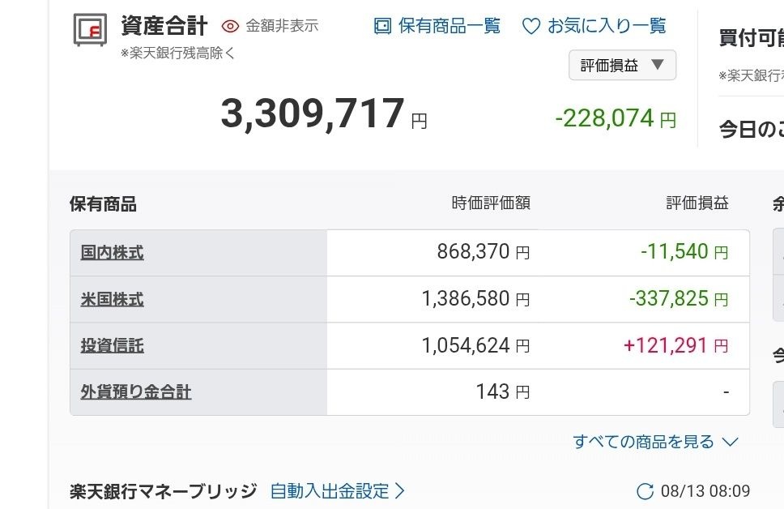Expand すべての商品を見る
Screen dimensions: 784x509
tap(654, 442)
